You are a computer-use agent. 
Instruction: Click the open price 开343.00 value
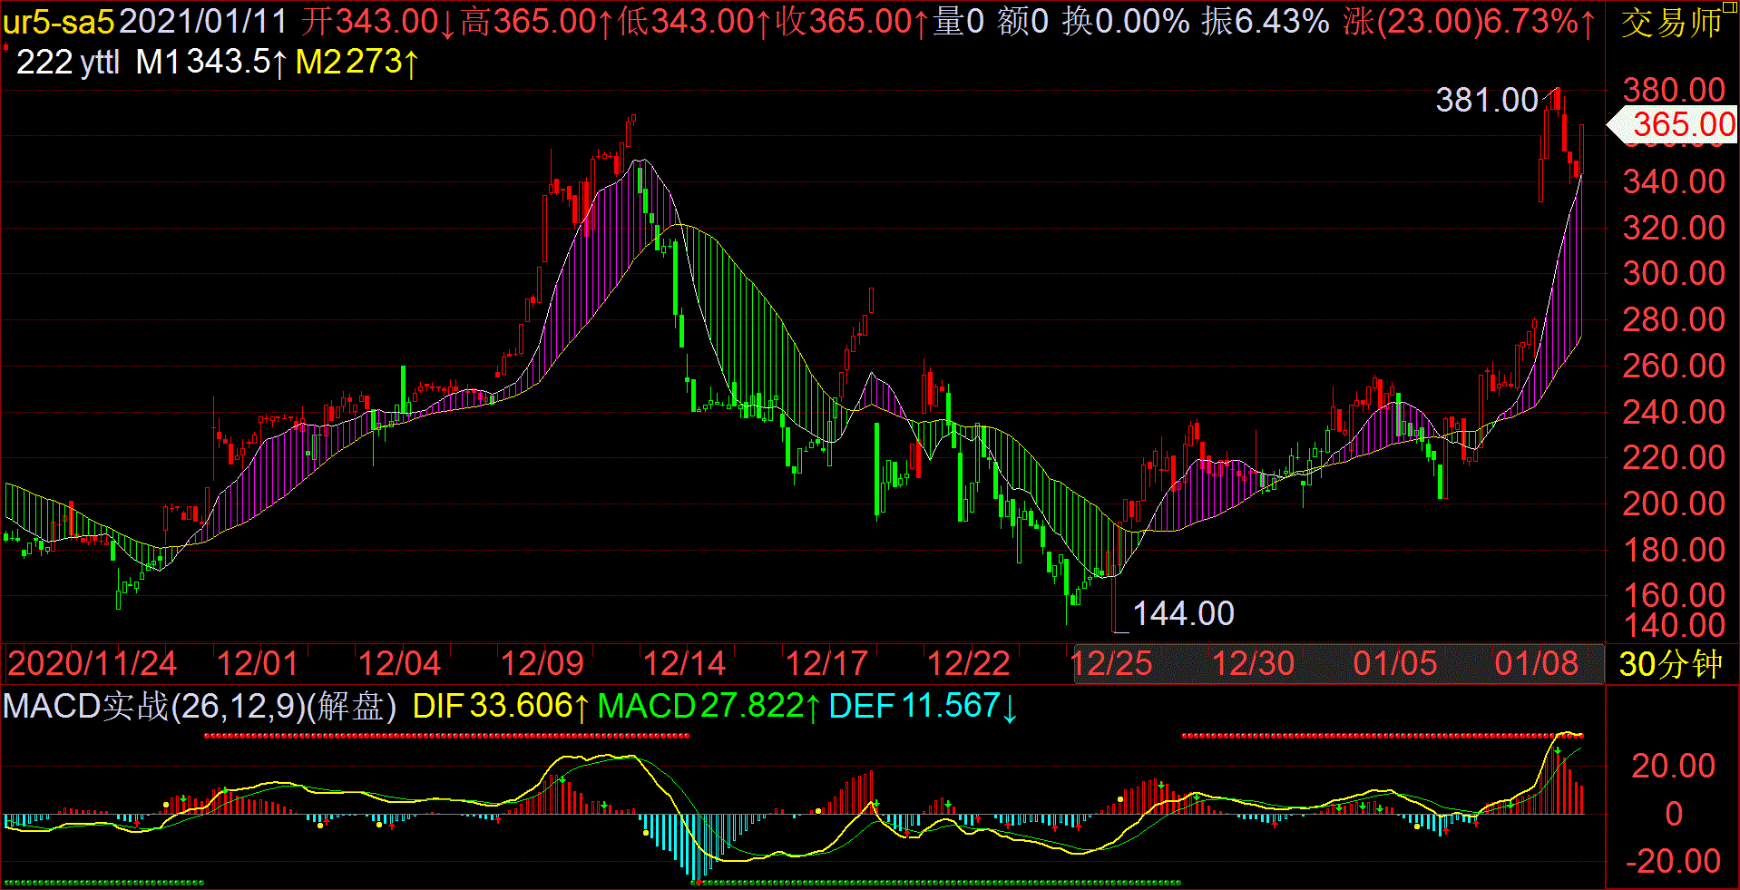pos(378,22)
